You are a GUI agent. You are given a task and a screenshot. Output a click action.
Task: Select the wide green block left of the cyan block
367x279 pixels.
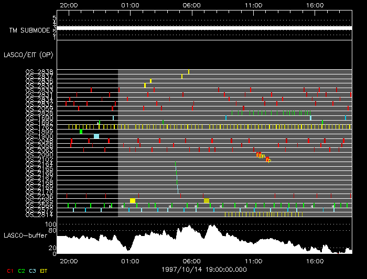81,132
